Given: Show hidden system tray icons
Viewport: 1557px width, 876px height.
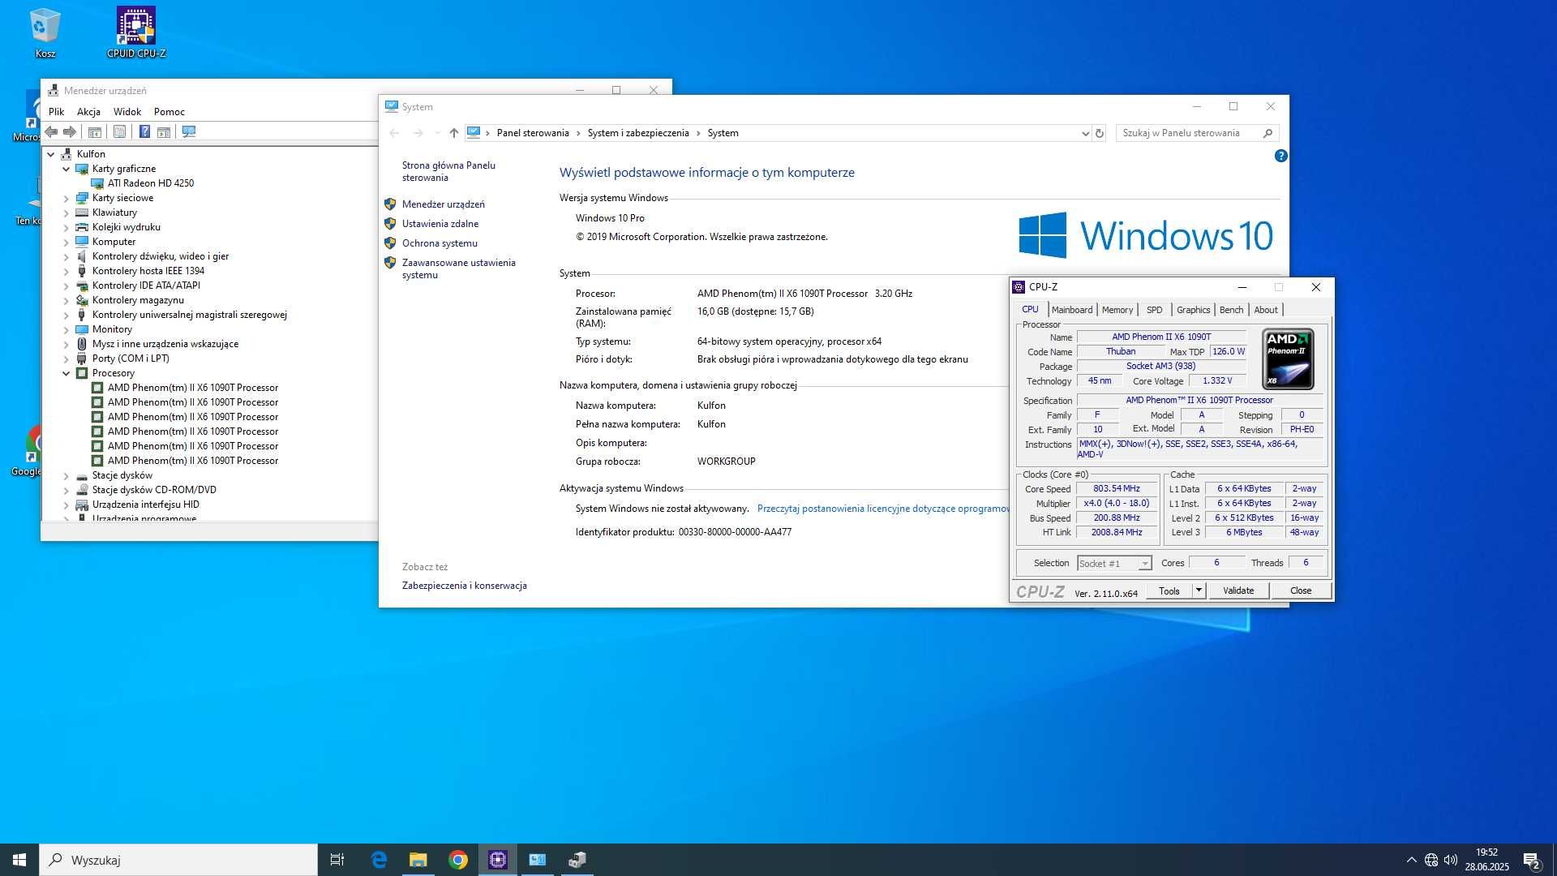Looking at the screenshot, I should coord(1411,860).
